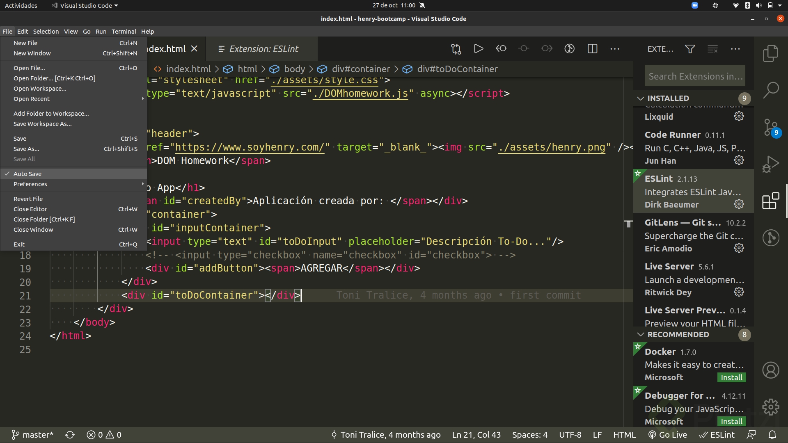Image resolution: width=788 pixels, height=443 pixels.
Task: Open the manage gear for ESLint extension
Action: [x=739, y=204]
